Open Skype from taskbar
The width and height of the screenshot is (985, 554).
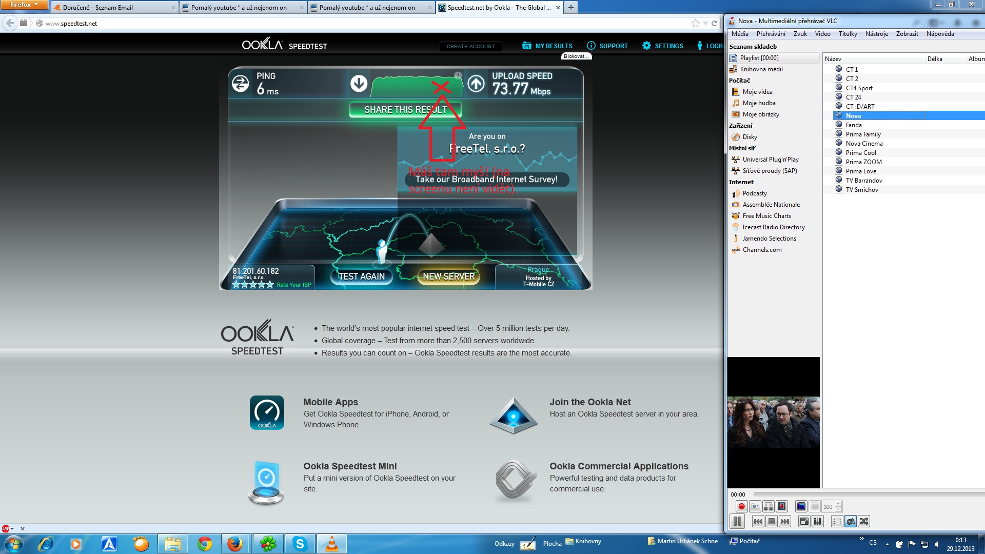(x=300, y=544)
